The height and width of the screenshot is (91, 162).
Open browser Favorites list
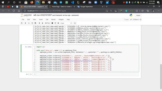coord(143,11)
